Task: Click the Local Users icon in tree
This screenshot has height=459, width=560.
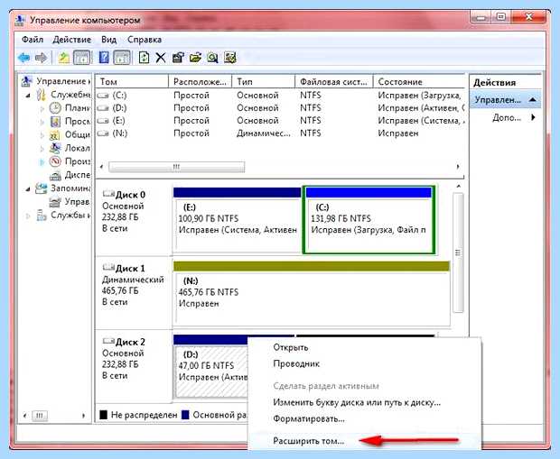Action: (55, 148)
